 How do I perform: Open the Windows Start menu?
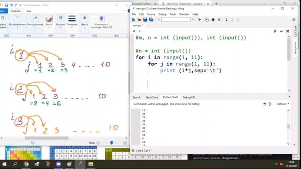(4, 164)
